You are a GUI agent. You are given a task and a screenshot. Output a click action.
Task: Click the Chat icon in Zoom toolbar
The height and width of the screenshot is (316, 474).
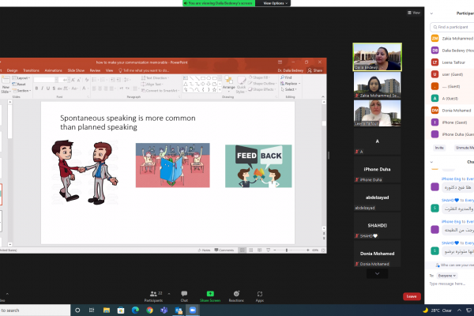pyautogui.click(x=184, y=295)
